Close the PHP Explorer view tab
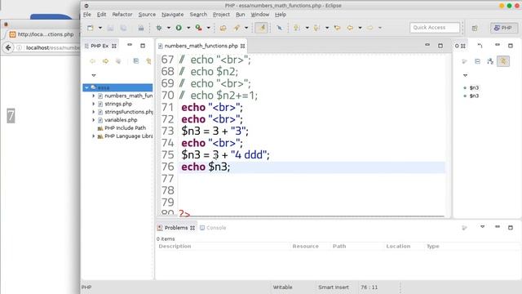Viewport: 522px width, 294px height. pyautogui.click(x=114, y=46)
